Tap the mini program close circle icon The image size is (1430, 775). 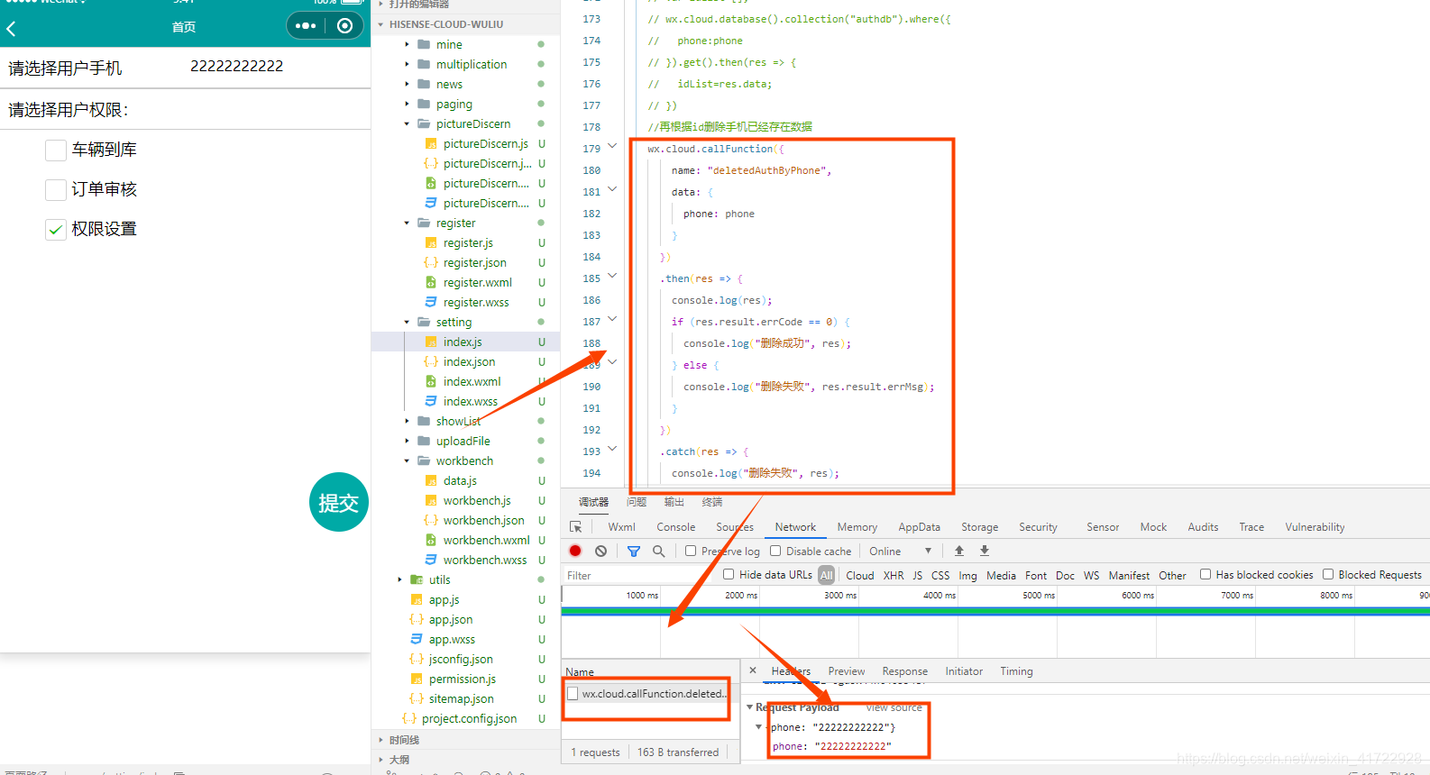[344, 26]
